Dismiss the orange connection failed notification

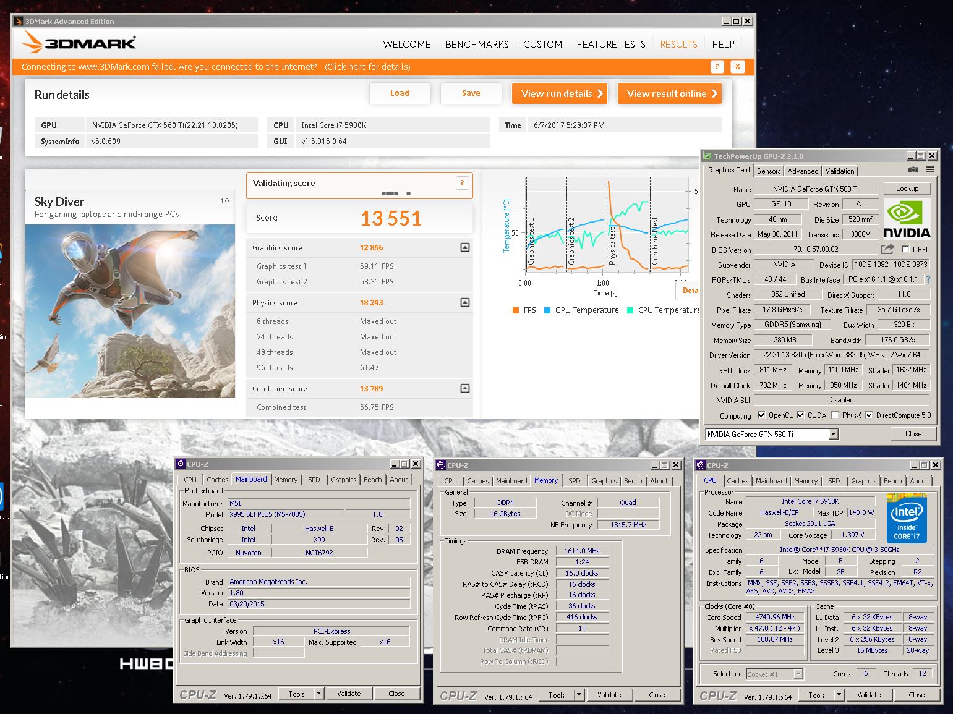point(737,67)
